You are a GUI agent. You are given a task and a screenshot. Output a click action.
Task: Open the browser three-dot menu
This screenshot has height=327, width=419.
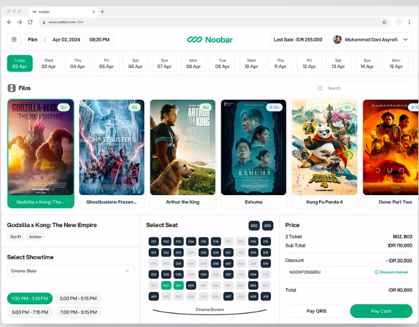tap(409, 22)
